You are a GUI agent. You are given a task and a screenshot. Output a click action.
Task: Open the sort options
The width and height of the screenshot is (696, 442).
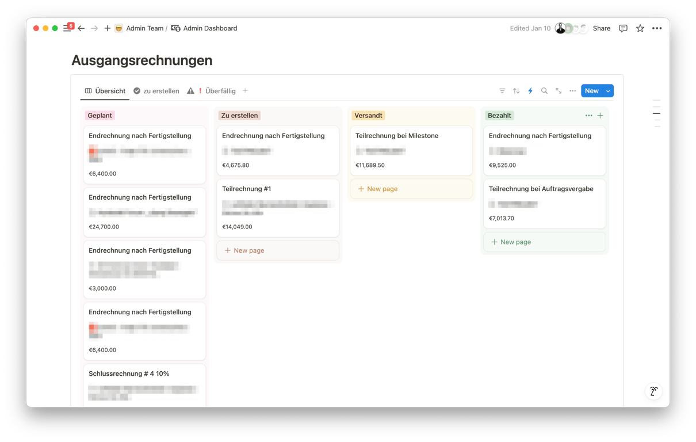click(x=517, y=90)
